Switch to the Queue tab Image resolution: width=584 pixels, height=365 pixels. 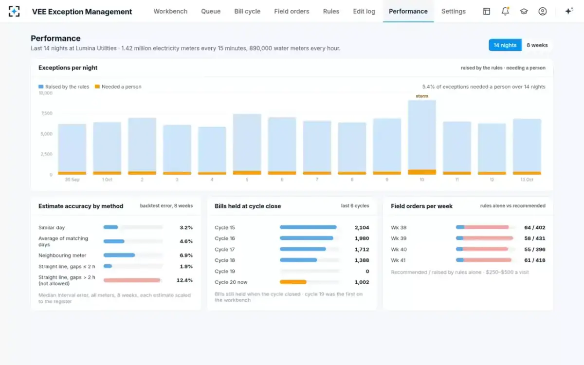pos(211,11)
